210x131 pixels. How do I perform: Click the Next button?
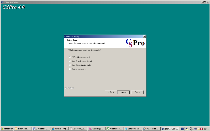[x=123, y=92]
